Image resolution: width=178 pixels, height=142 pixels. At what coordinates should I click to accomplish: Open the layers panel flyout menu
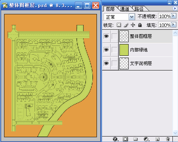[x=175, y=8]
